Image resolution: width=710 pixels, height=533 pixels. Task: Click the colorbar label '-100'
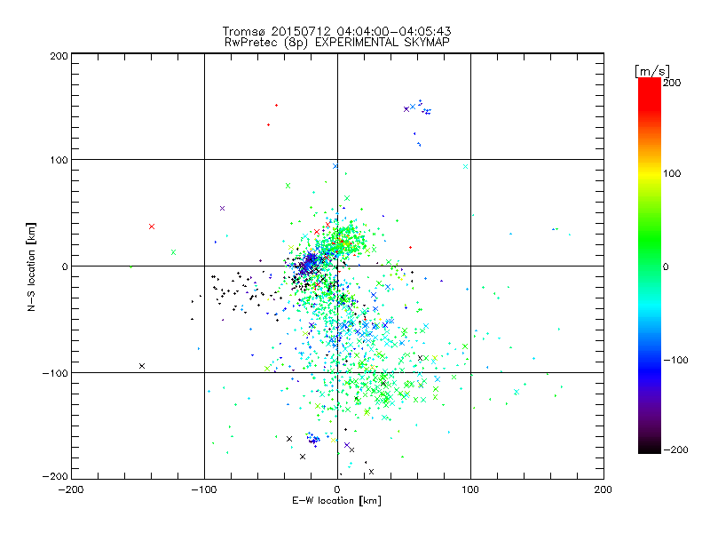[675, 360]
